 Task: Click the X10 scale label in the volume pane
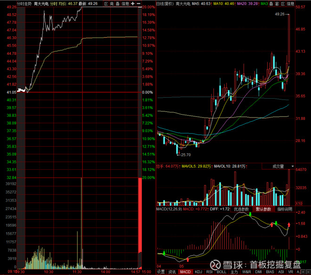point(299,203)
